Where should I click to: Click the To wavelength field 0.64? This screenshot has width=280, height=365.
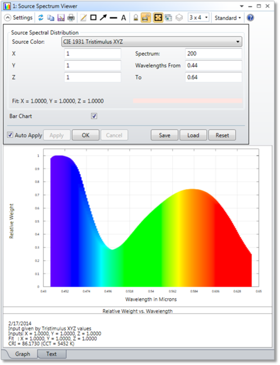point(213,77)
